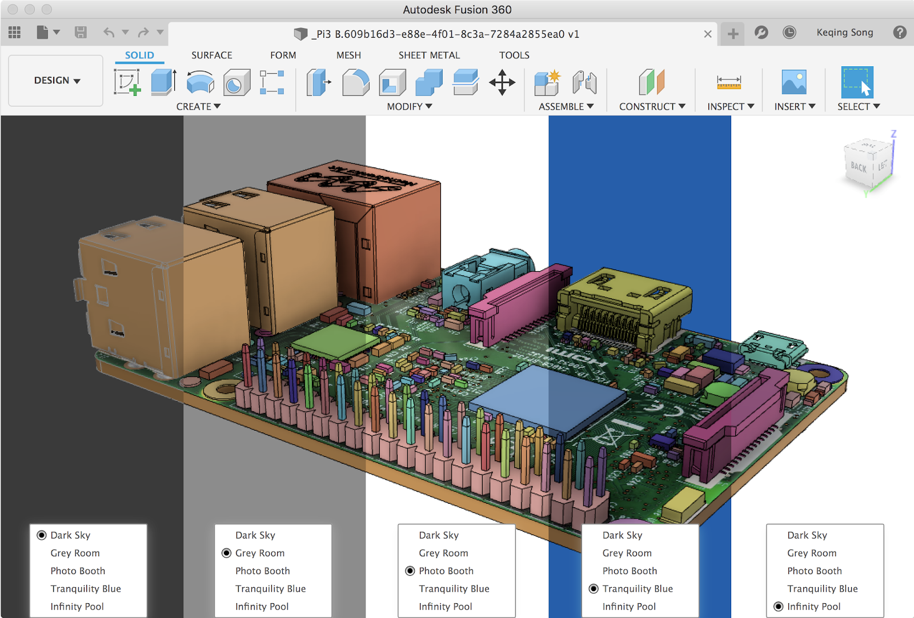The width and height of the screenshot is (914, 618).
Task: Open the Help question mark icon
Action: click(x=900, y=33)
